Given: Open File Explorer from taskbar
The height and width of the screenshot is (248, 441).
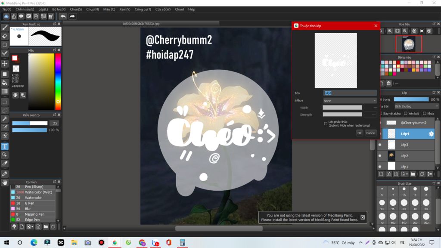Looking at the screenshot, I should (74, 242).
